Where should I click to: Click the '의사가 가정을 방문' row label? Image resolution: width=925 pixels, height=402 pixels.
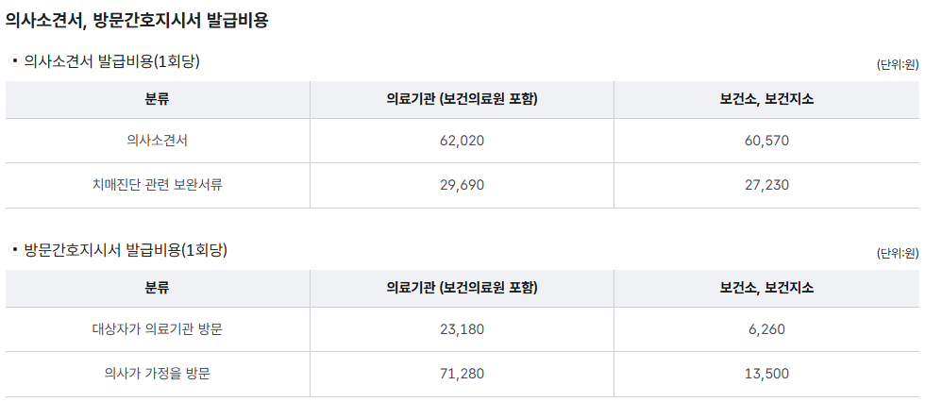158,374
